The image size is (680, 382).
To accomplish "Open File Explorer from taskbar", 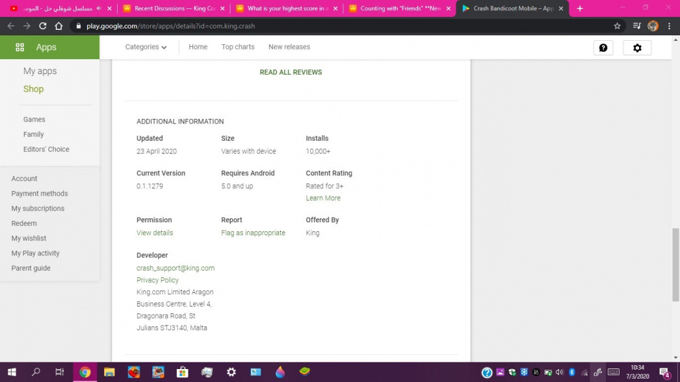I will [x=109, y=372].
